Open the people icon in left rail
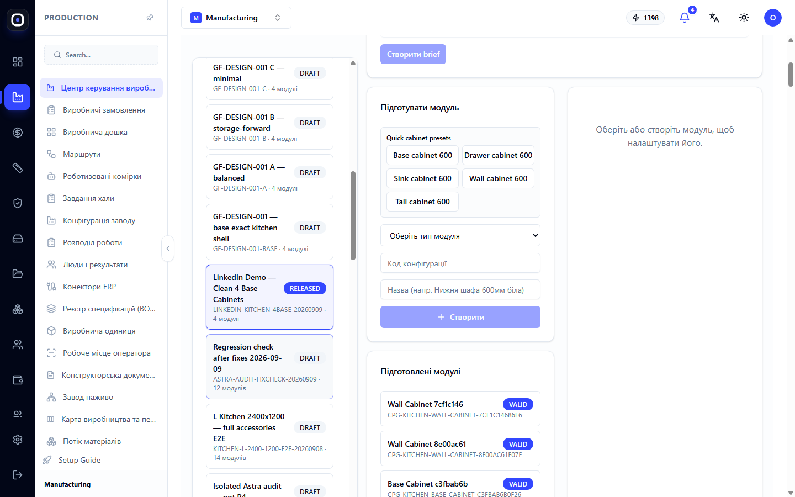795x497 pixels. 18,345
